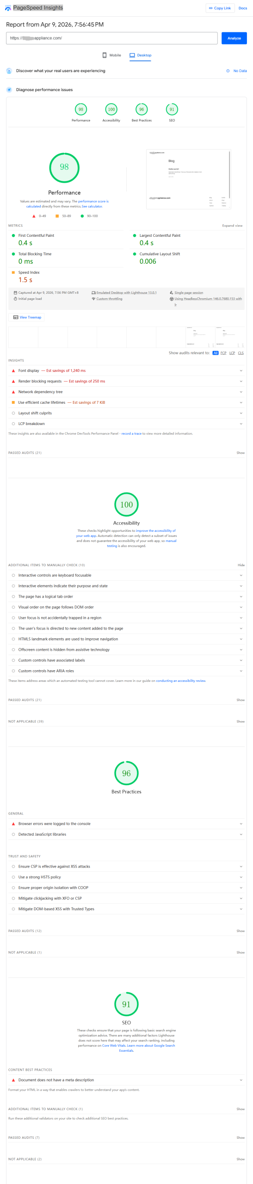Viewport: 253px width, 1184px height.
Task: Filter audits by LCP metric
Action: pyautogui.click(x=232, y=353)
